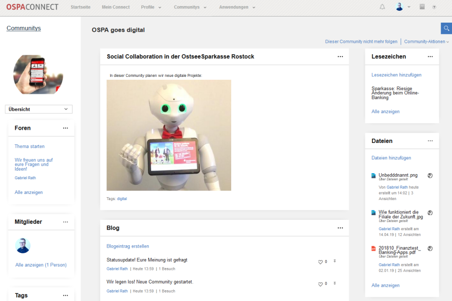Open the chevron next to the user avatar
Viewport: 452px width, 301px height.
pos(409,7)
